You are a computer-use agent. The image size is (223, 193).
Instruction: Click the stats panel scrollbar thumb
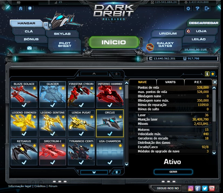[214, 106]
